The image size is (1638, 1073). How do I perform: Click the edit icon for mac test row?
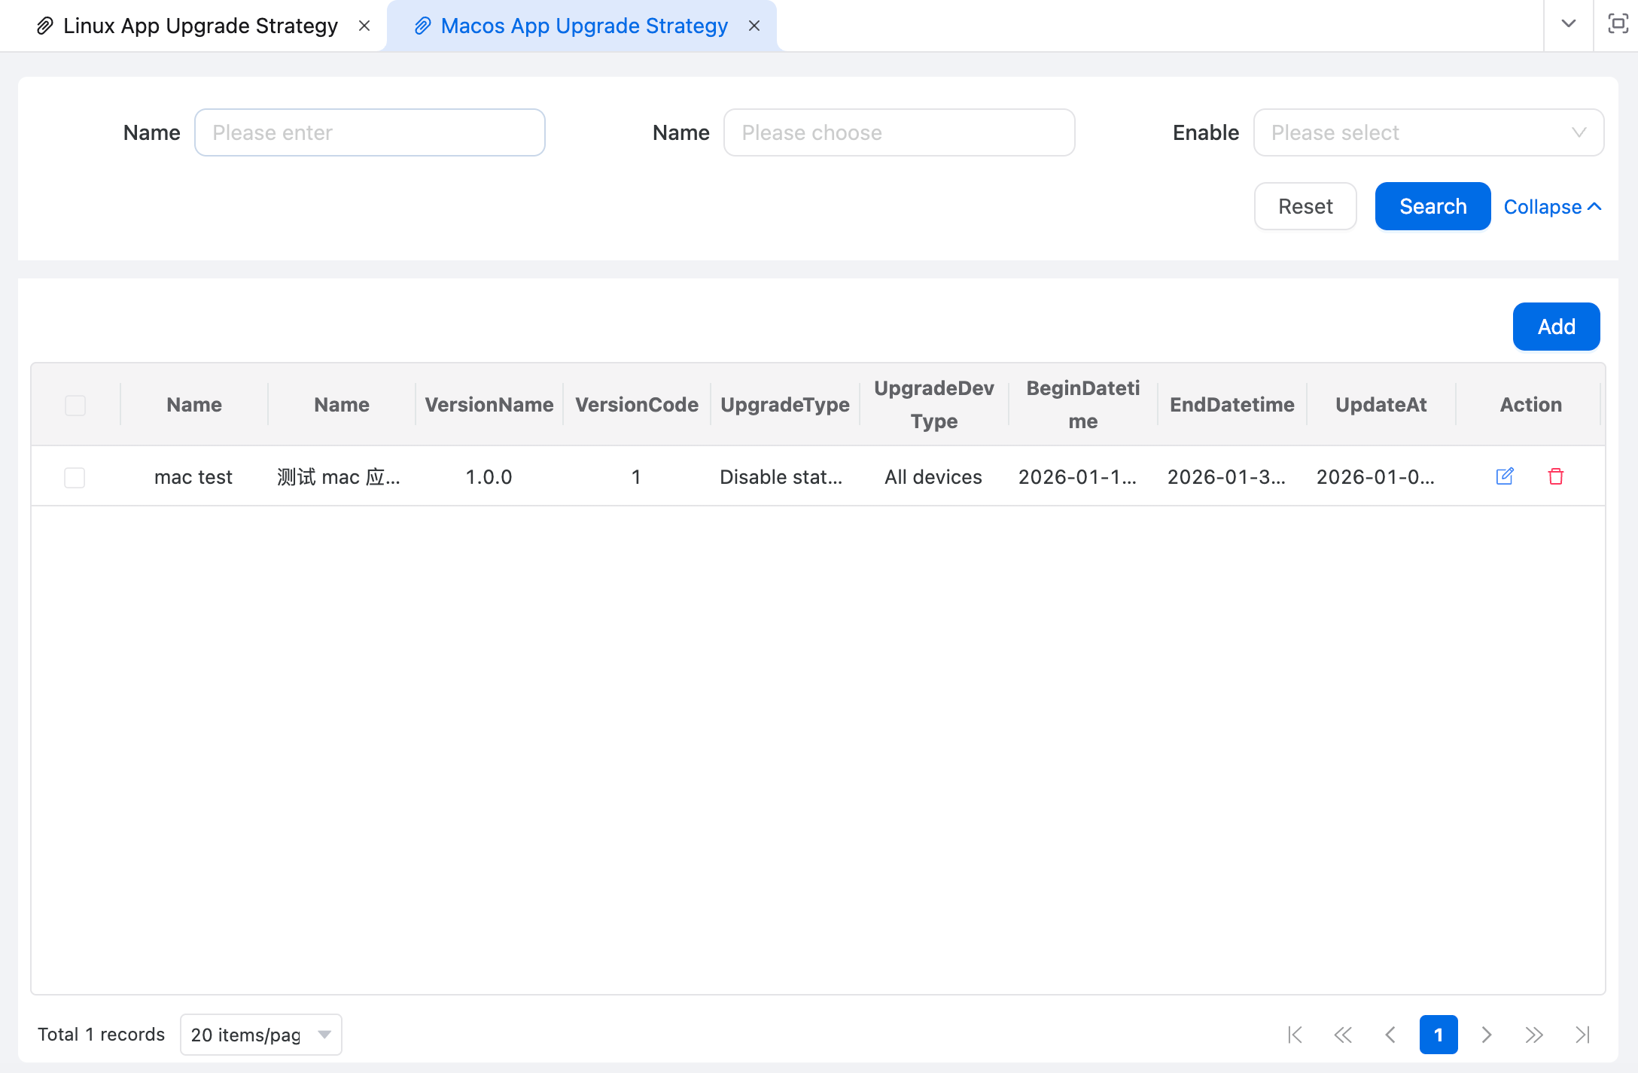(x=1504, y=476)
